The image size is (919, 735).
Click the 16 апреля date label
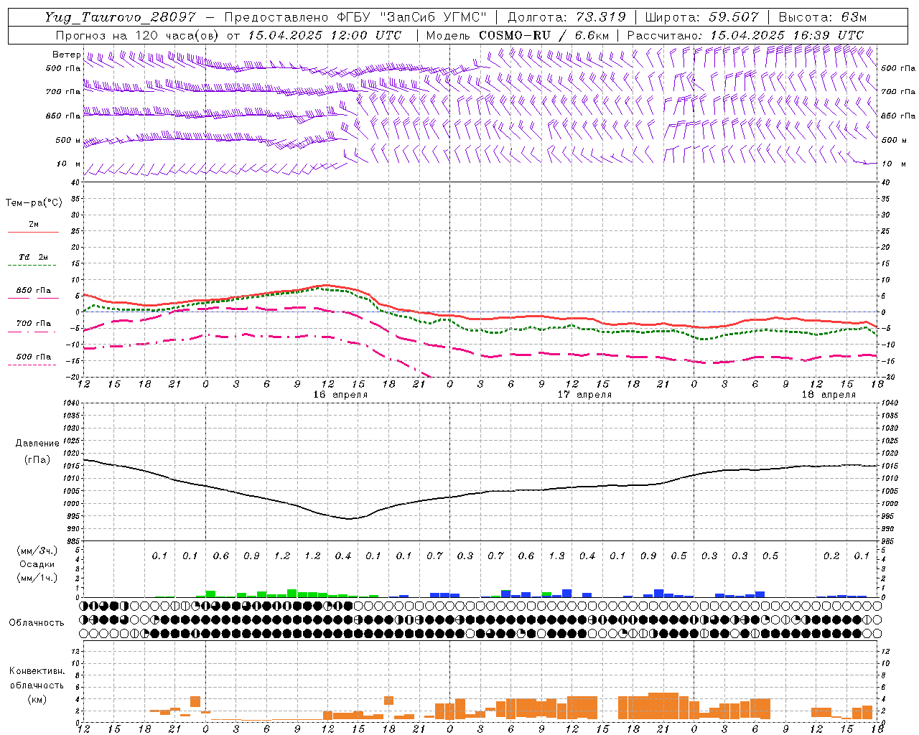pos(340,395)
